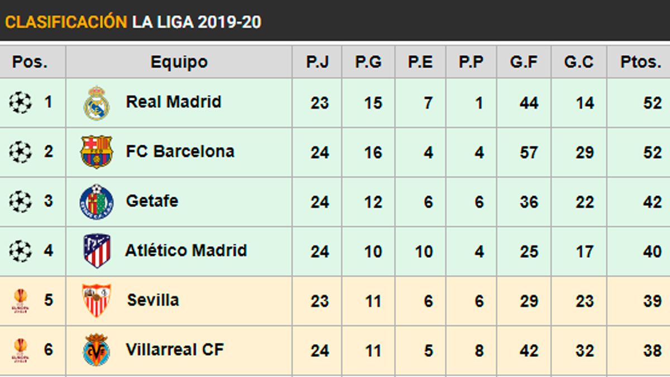
Task: Click the Equipo column header
Action: coord(179,62)
